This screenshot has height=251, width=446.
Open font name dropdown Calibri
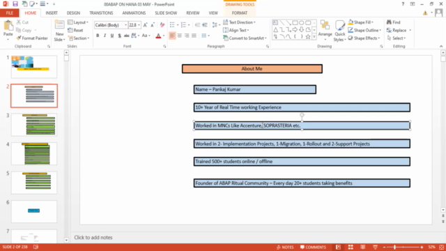pos(125,25)
